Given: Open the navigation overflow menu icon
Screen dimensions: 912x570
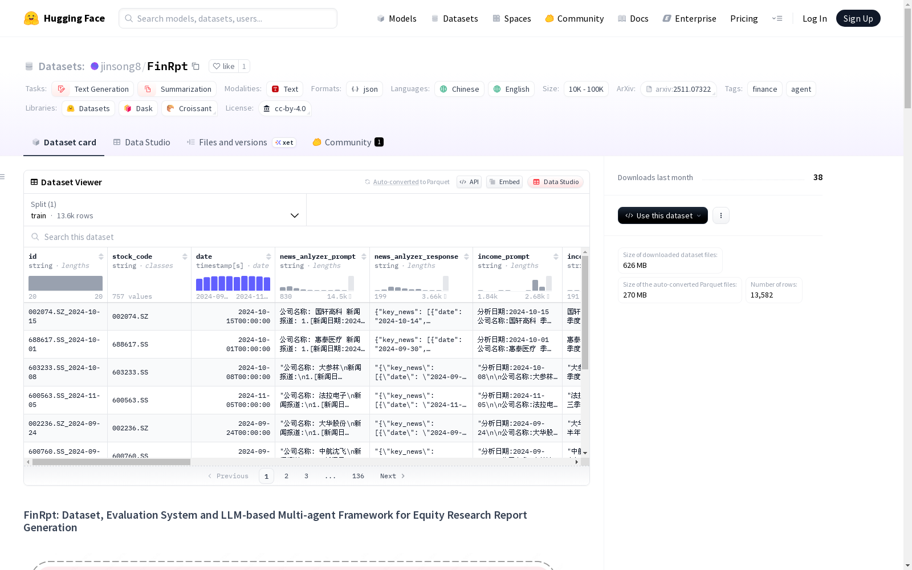Looking at the screenshot, I should 777,18.
